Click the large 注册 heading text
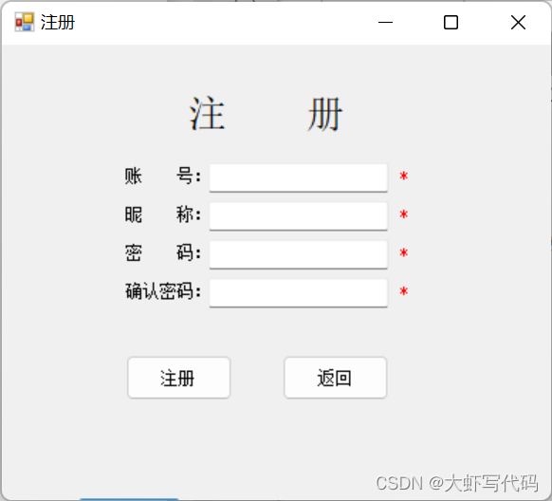This screenshot has width=552, height=501. pos(266,114)
